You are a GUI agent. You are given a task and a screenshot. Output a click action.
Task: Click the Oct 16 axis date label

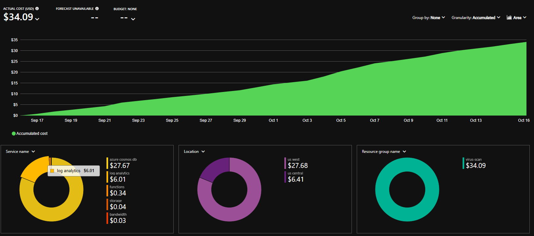pyautogui.click(x=524, y=120)
